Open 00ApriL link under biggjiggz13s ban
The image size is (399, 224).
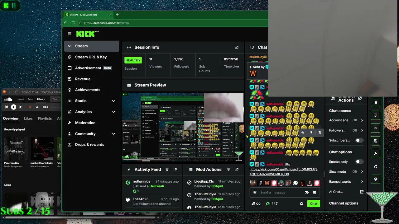(218, 186)
